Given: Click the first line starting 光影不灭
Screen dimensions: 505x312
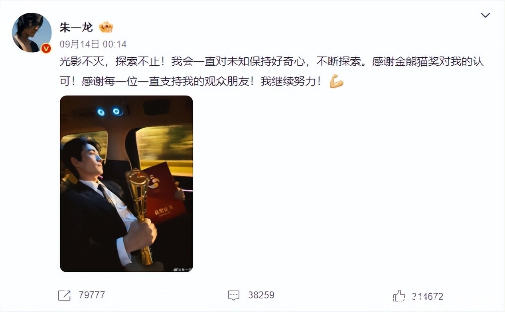Looking at the screenshot, I should pos(272,62).
